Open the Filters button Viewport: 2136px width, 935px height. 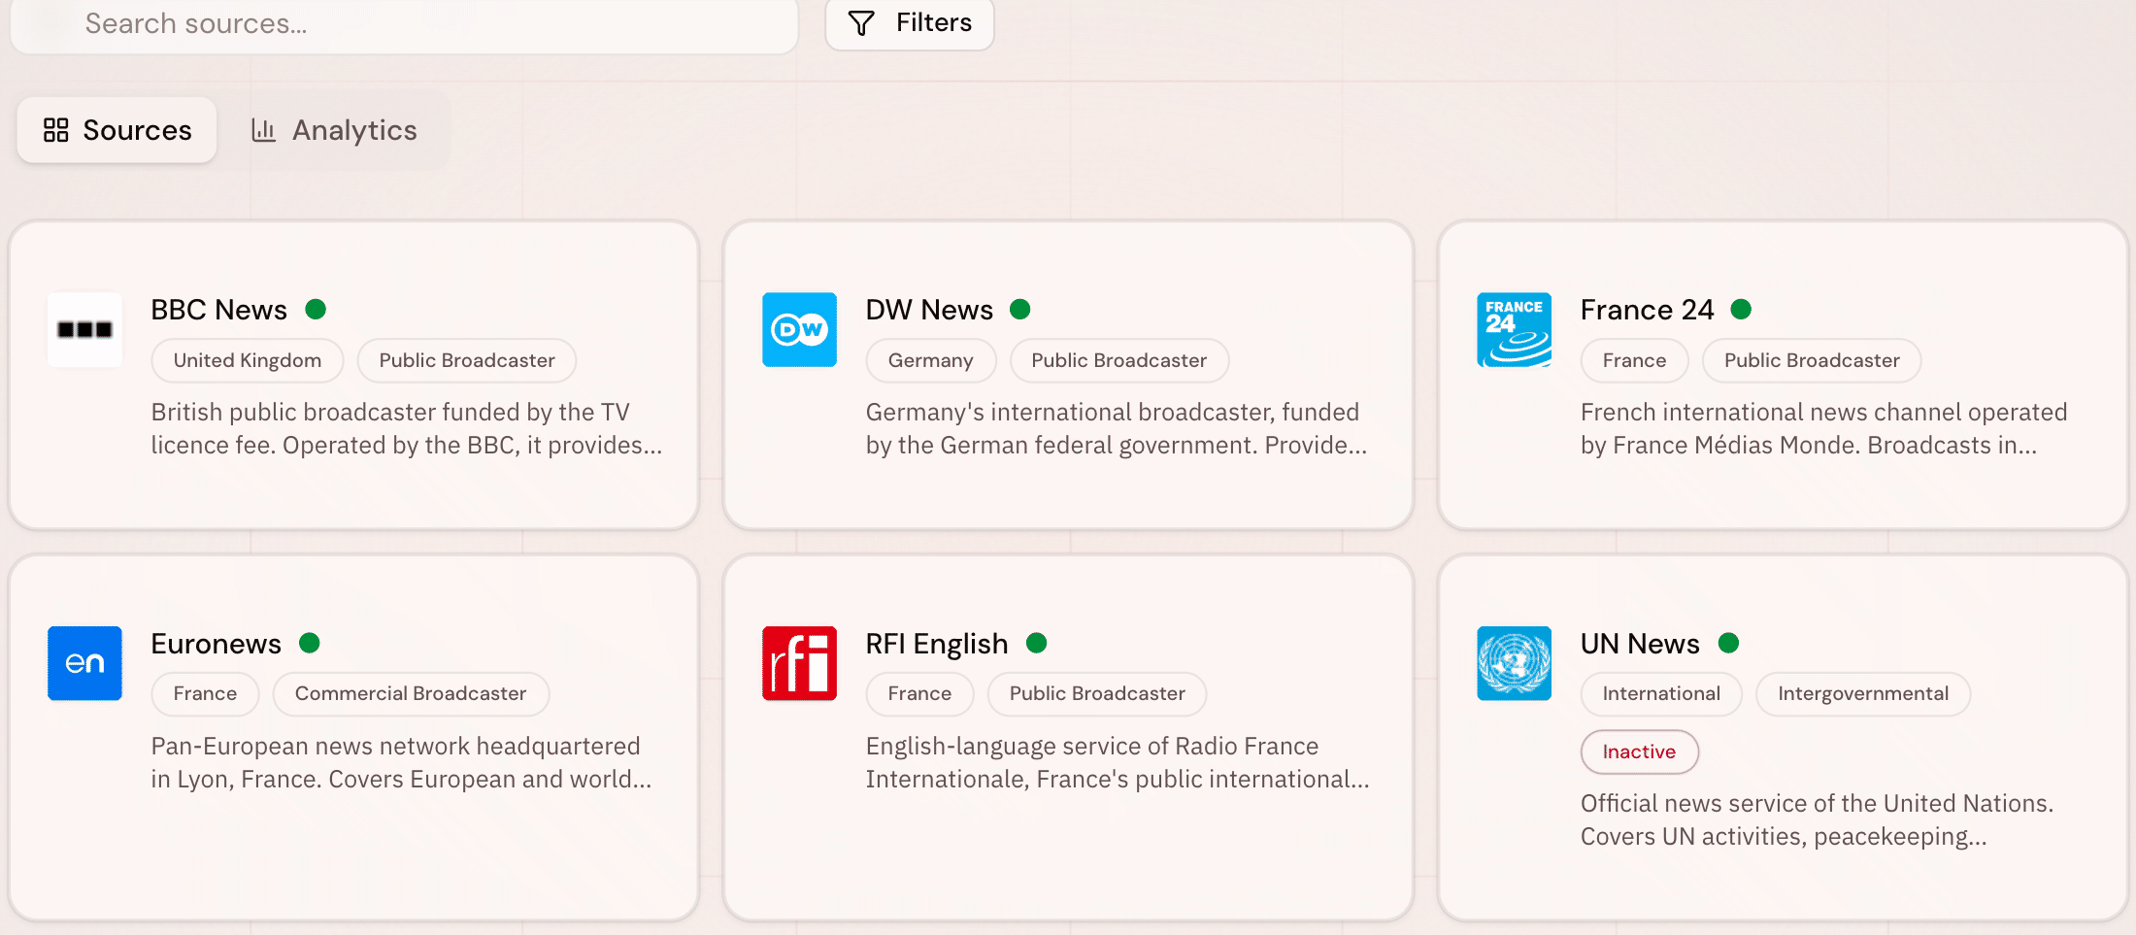909,22
